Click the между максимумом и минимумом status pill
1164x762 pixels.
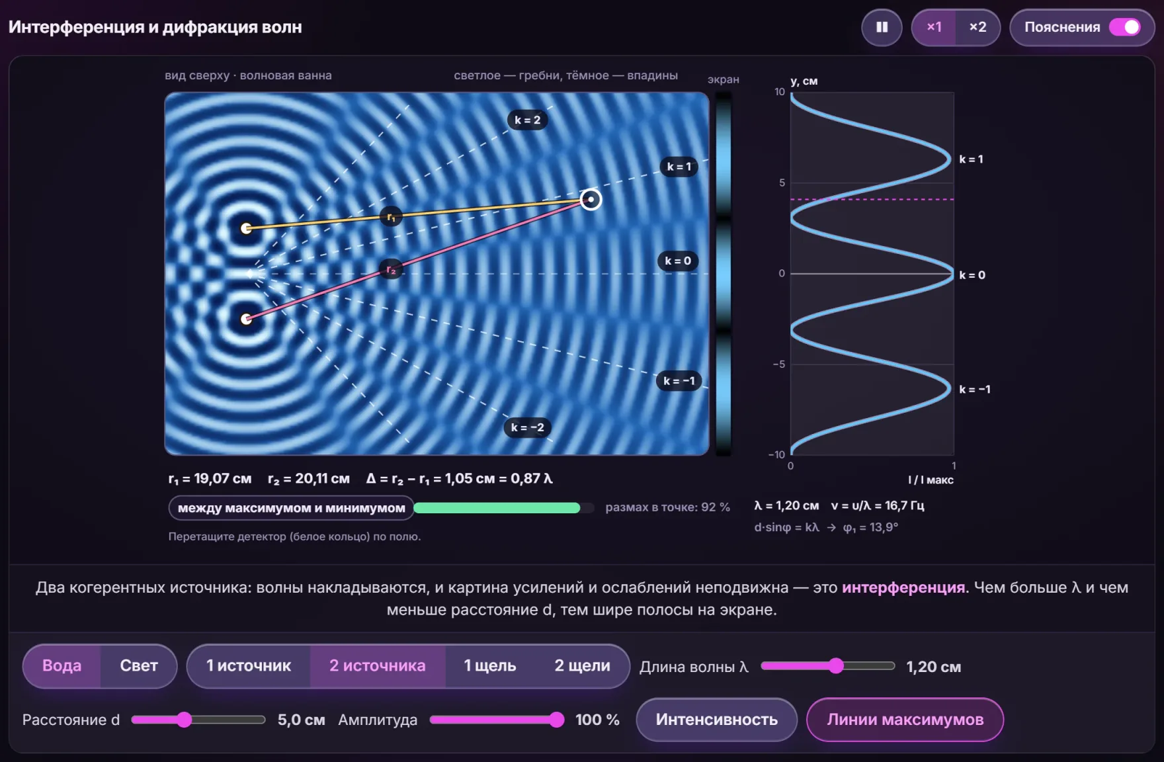click(x=292, y=508)
